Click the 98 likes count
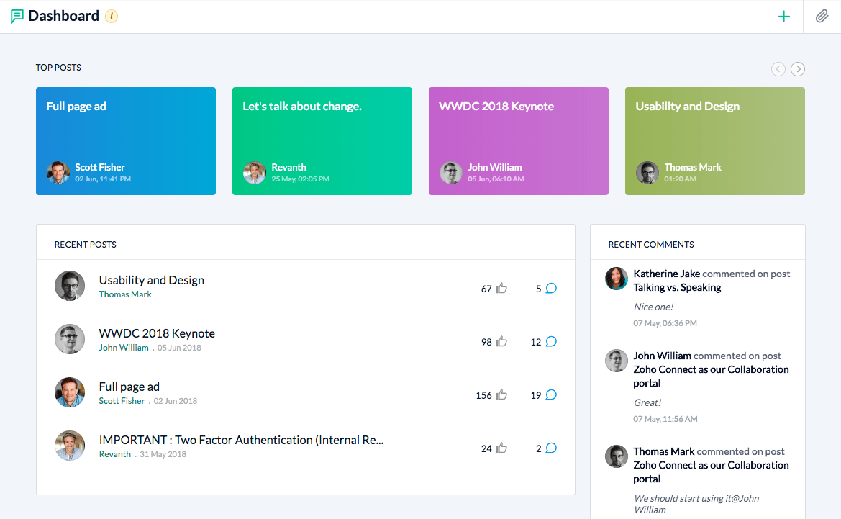Image resolution: width=841 pixels, height=519 pixels. [x=486, y=343]
